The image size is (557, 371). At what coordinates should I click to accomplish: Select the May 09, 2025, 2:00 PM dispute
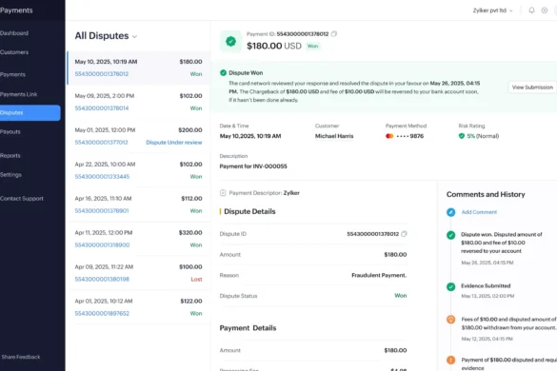point(139,102)
